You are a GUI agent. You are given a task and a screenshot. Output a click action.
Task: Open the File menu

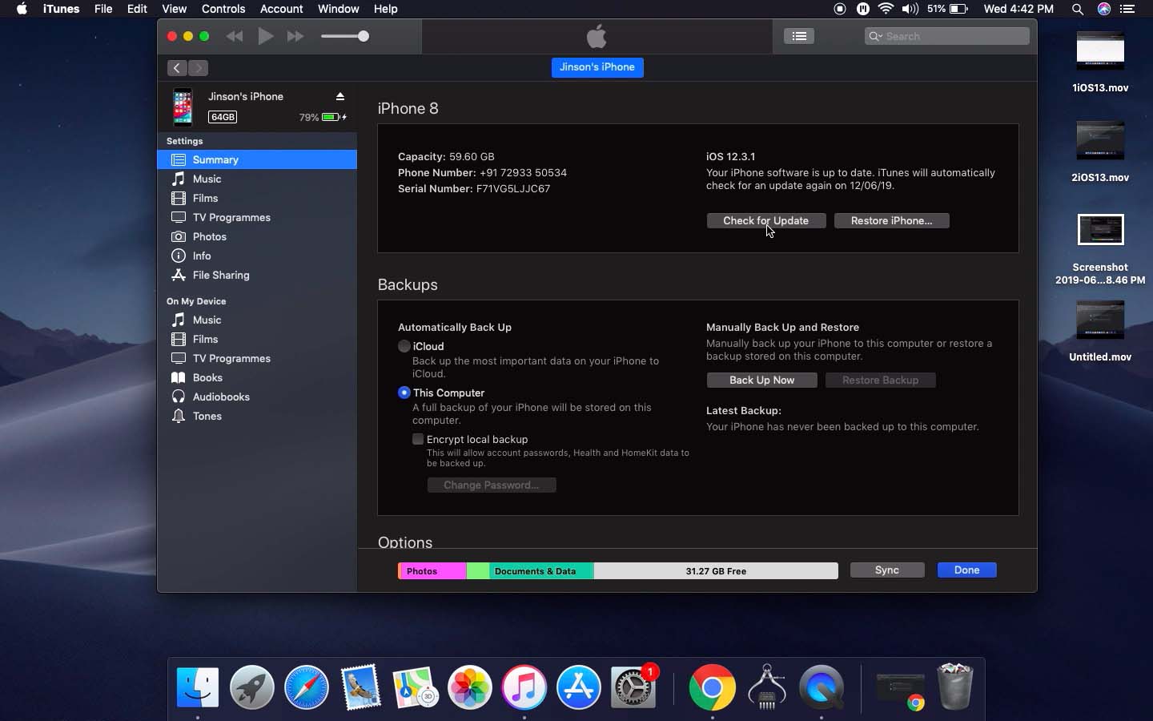(103, 9)
